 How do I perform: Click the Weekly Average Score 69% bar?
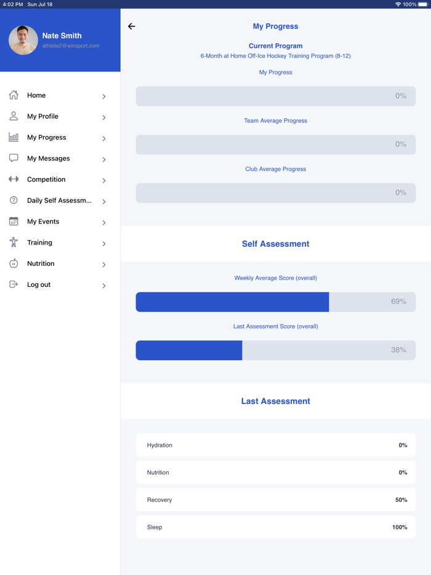point(275,302)
